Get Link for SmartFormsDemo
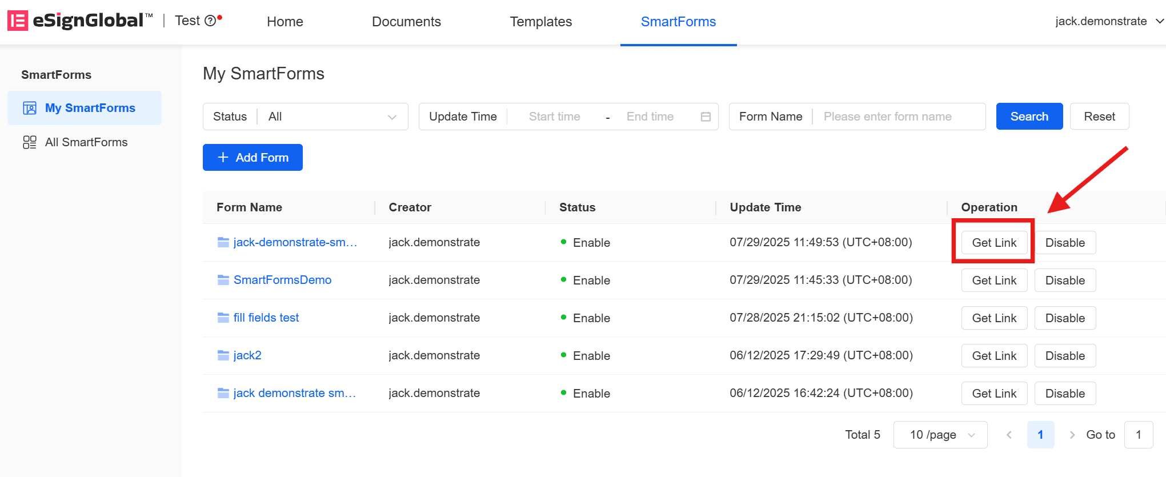This screenshot has width=1166, height=477. (994, 280)
